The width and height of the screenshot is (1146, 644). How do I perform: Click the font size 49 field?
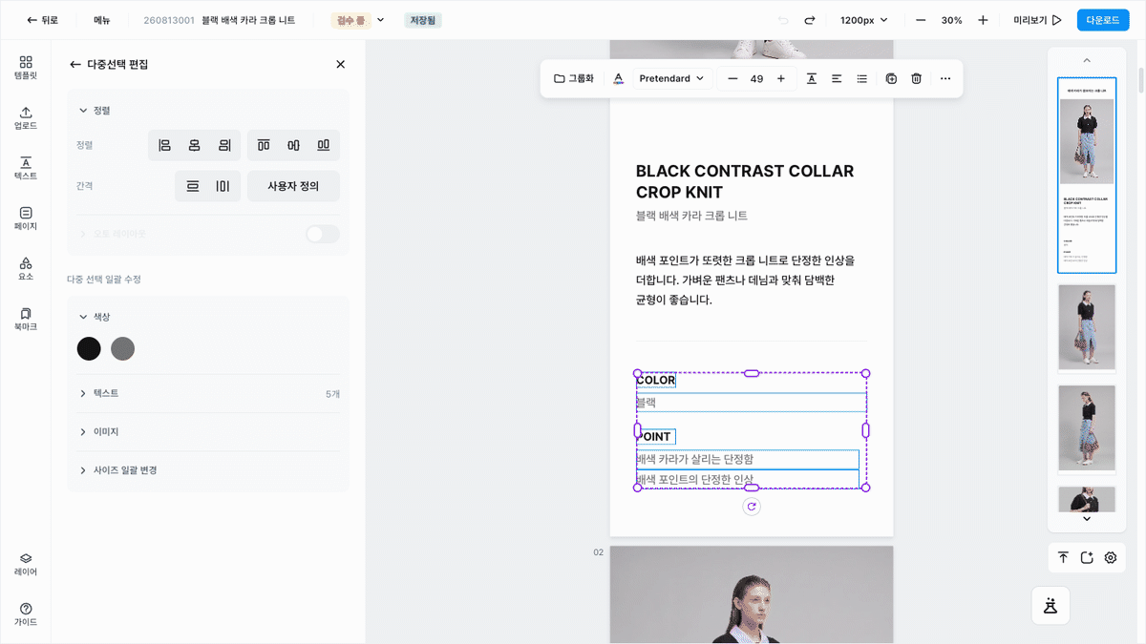tap(756, 78)
